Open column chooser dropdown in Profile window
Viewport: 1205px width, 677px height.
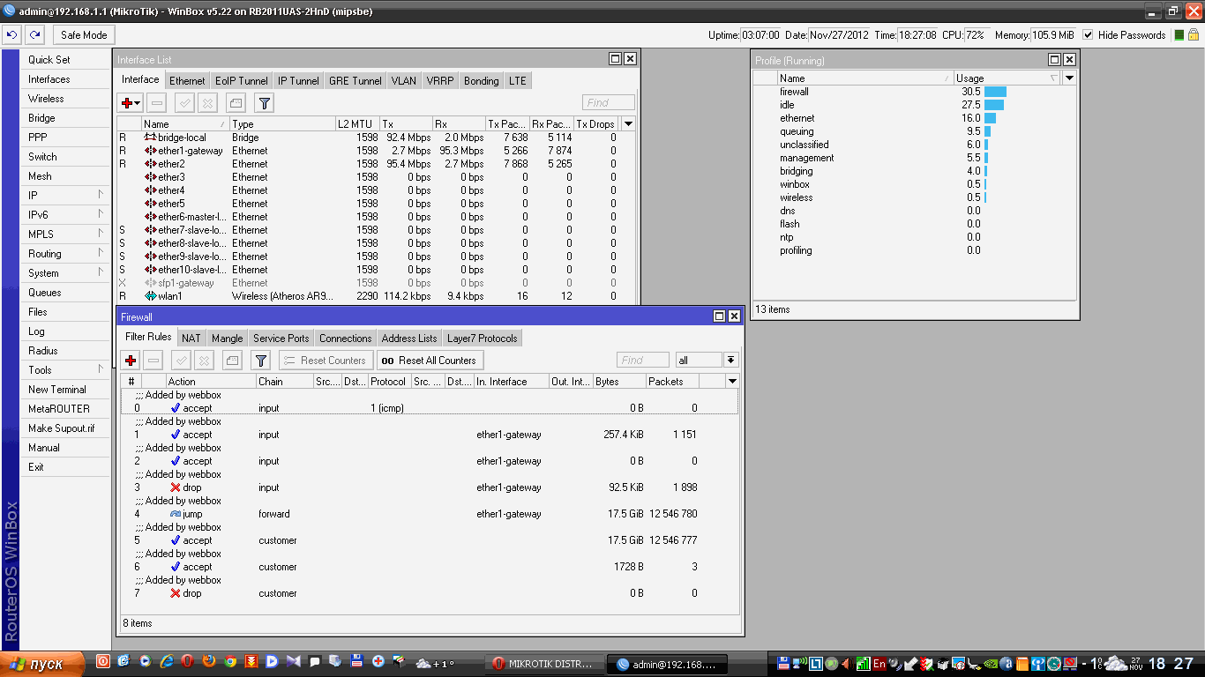[1069, 78]
